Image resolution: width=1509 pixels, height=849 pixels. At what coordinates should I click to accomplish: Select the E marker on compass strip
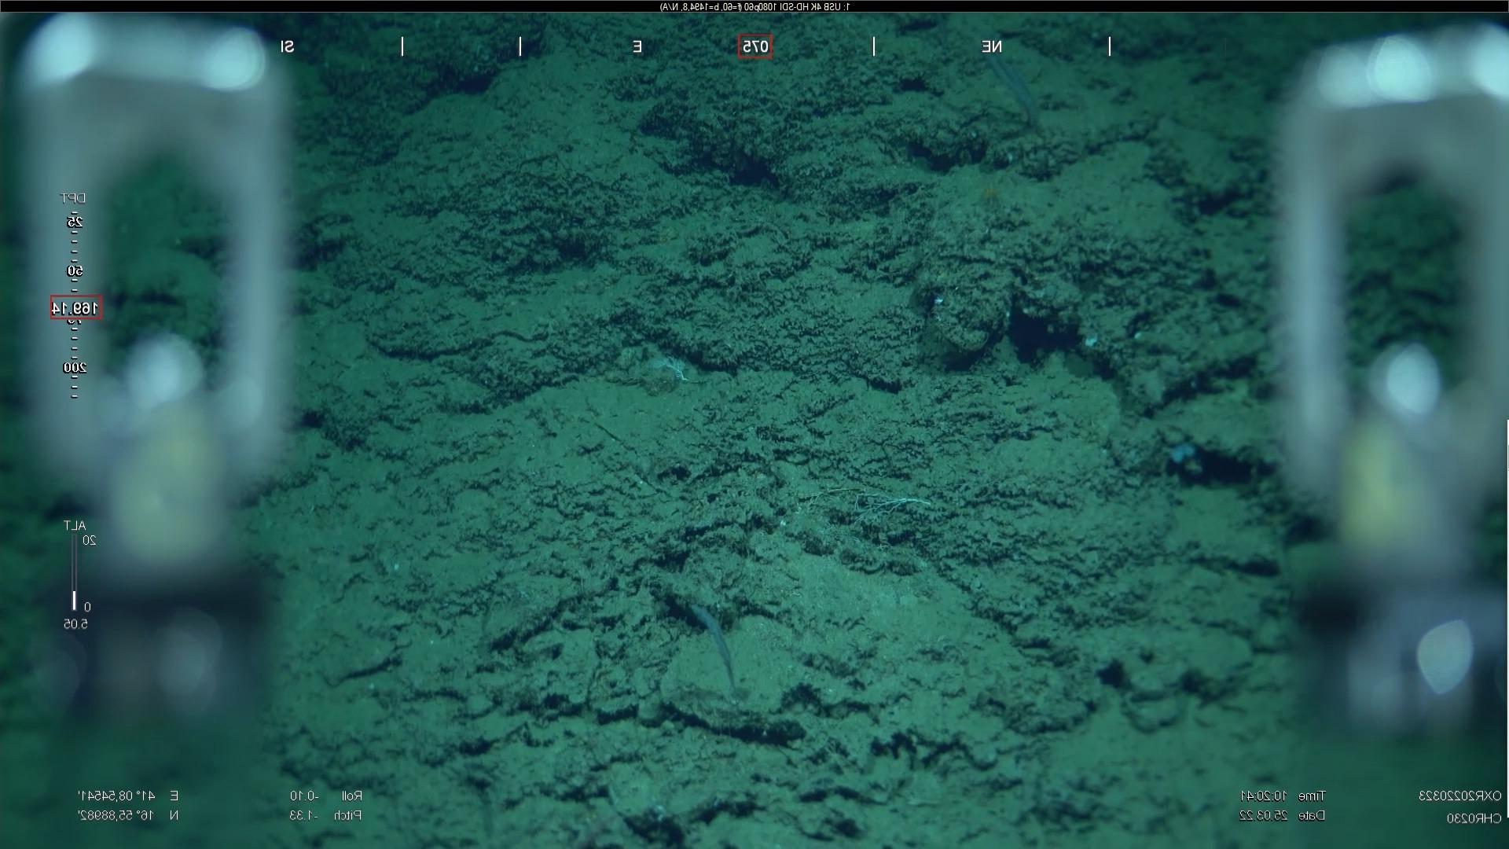pos(637,46)
